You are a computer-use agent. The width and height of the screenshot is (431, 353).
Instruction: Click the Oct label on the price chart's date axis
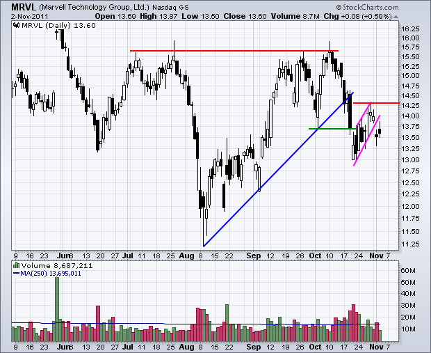315,256
